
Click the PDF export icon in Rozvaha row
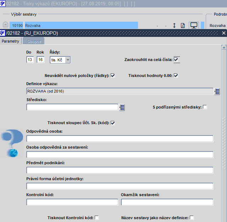coord(183,26)
